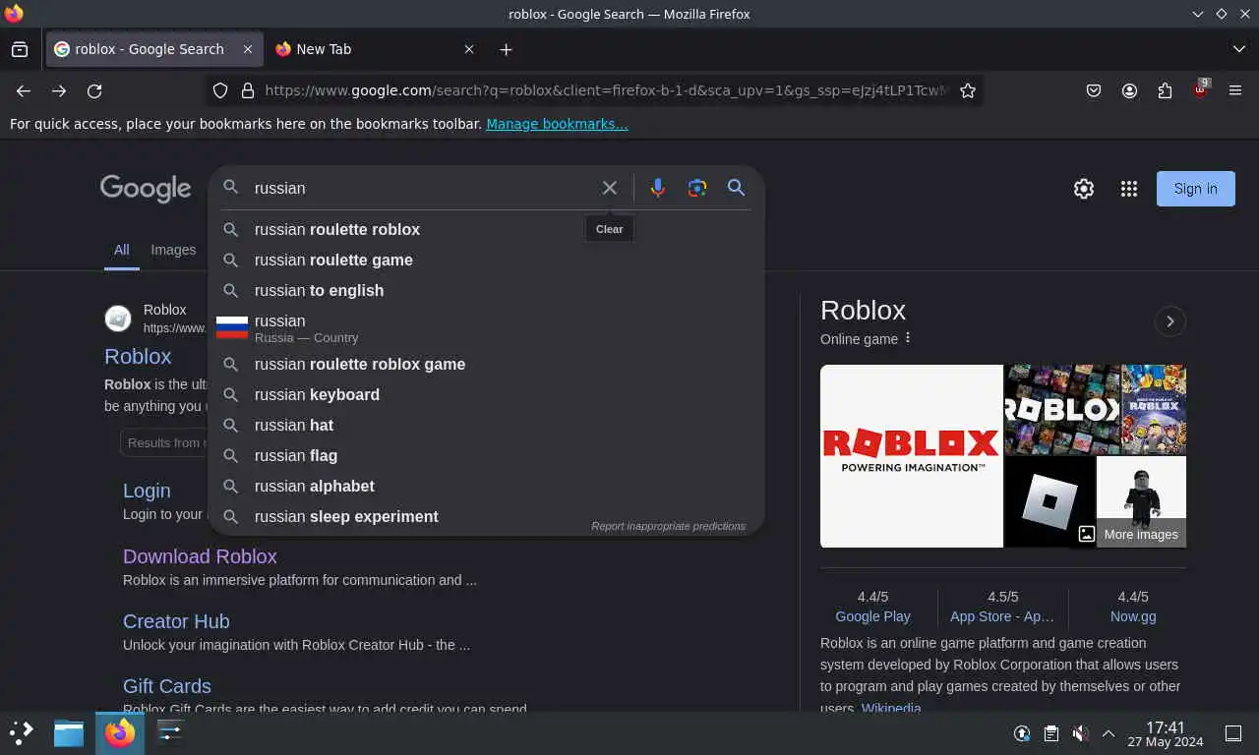Open Dolphin file manager from taskbar

click(x=69, y=732)
